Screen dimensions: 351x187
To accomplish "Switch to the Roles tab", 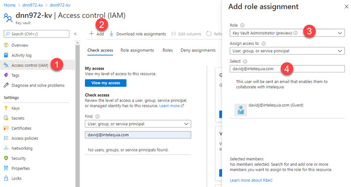I will [168, 50].
